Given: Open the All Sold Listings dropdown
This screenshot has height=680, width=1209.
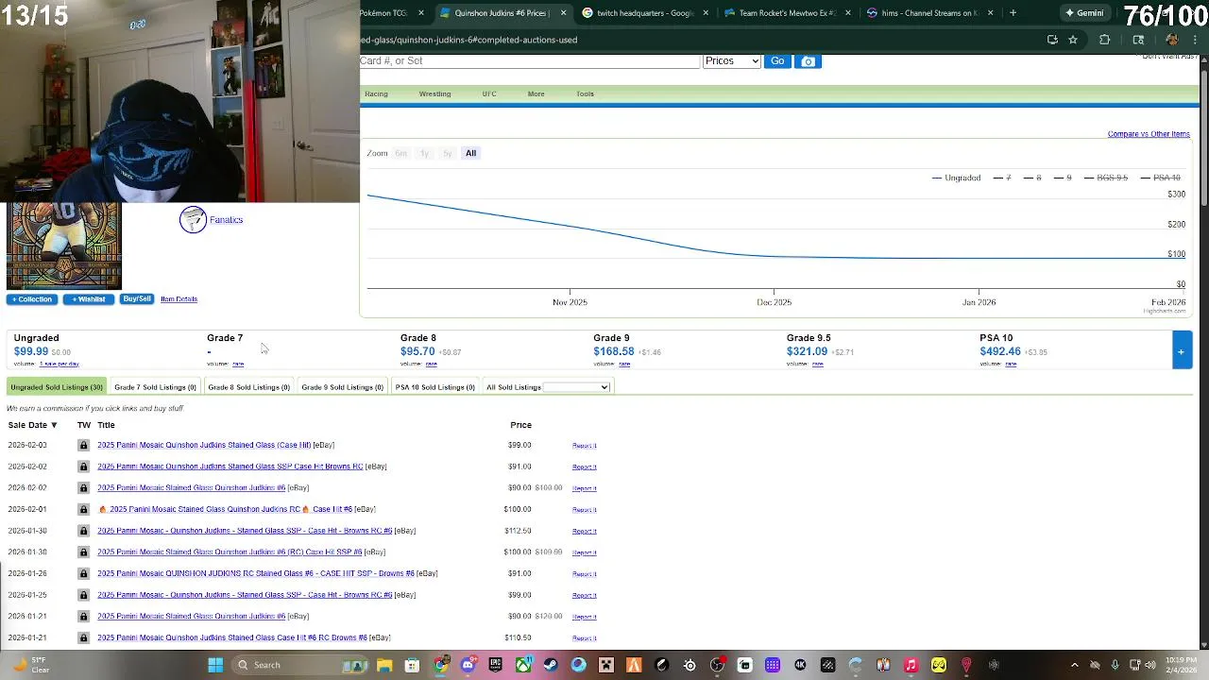Looking at the screenshot, I should pyautogui.click(x=577, y=387).
